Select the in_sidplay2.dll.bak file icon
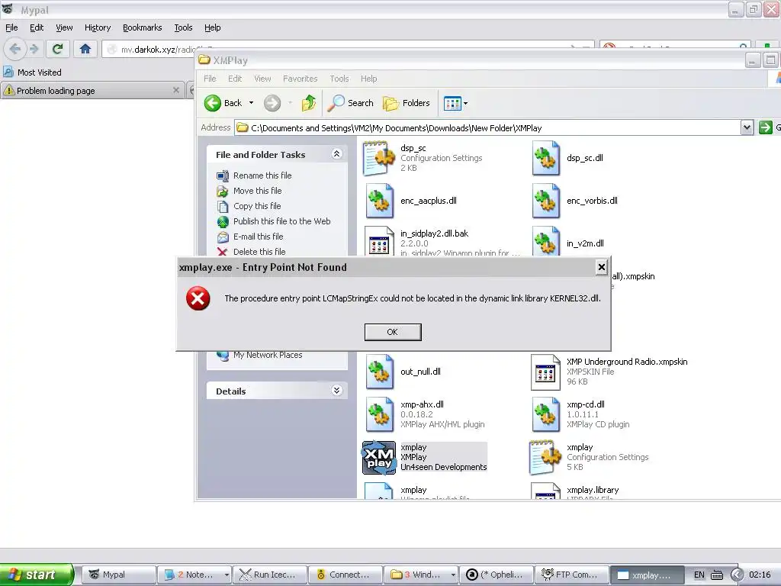Viewport: 781px width, 586px height. point(379,242)
